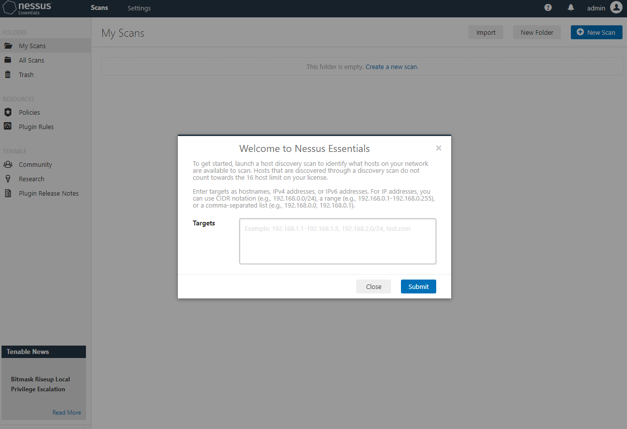
Task: Click the Policies shield icon
Action: click(x=8, y=112)
